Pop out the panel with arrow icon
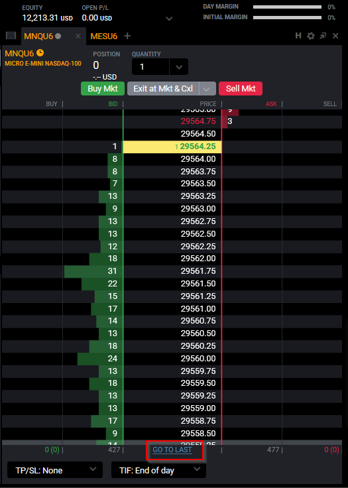348x488 pixels. pos(323,36)
